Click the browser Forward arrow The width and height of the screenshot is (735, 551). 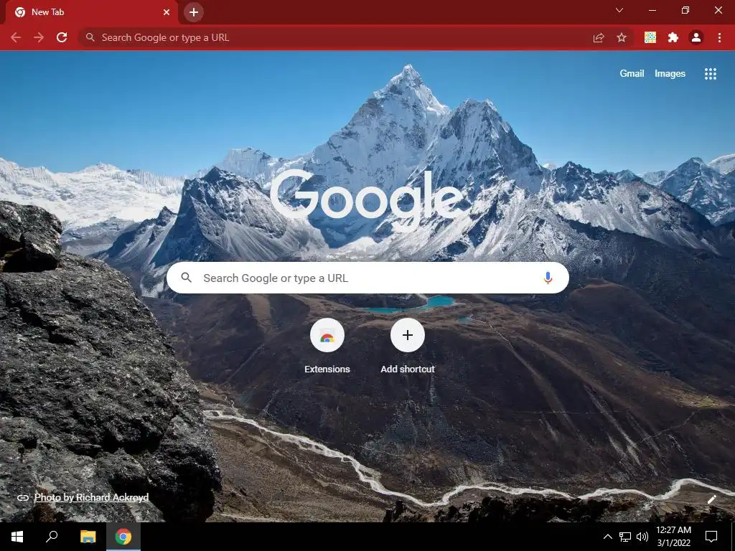(x=39, y=37)
